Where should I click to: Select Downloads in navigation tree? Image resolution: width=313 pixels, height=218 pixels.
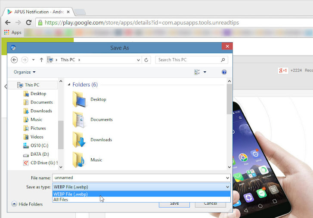[x=41, y=111]
